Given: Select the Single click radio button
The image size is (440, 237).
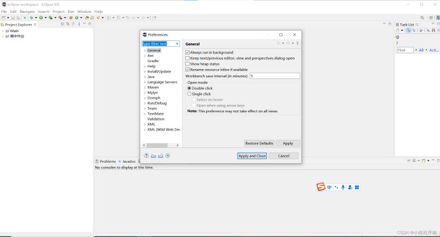Looking at the screenshot, I should pos(189,94).
